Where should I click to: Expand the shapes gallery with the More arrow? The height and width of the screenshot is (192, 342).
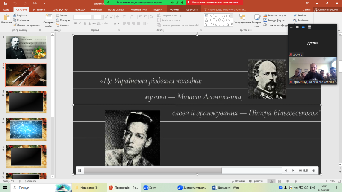[232, 25]
